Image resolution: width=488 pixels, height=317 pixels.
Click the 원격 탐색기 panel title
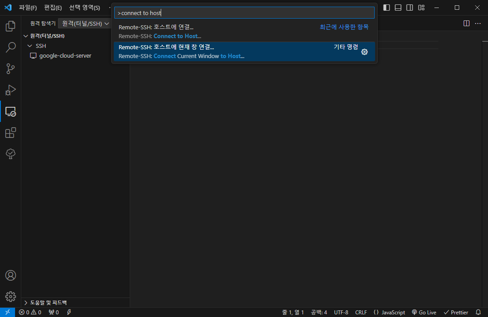pos(43,23)
